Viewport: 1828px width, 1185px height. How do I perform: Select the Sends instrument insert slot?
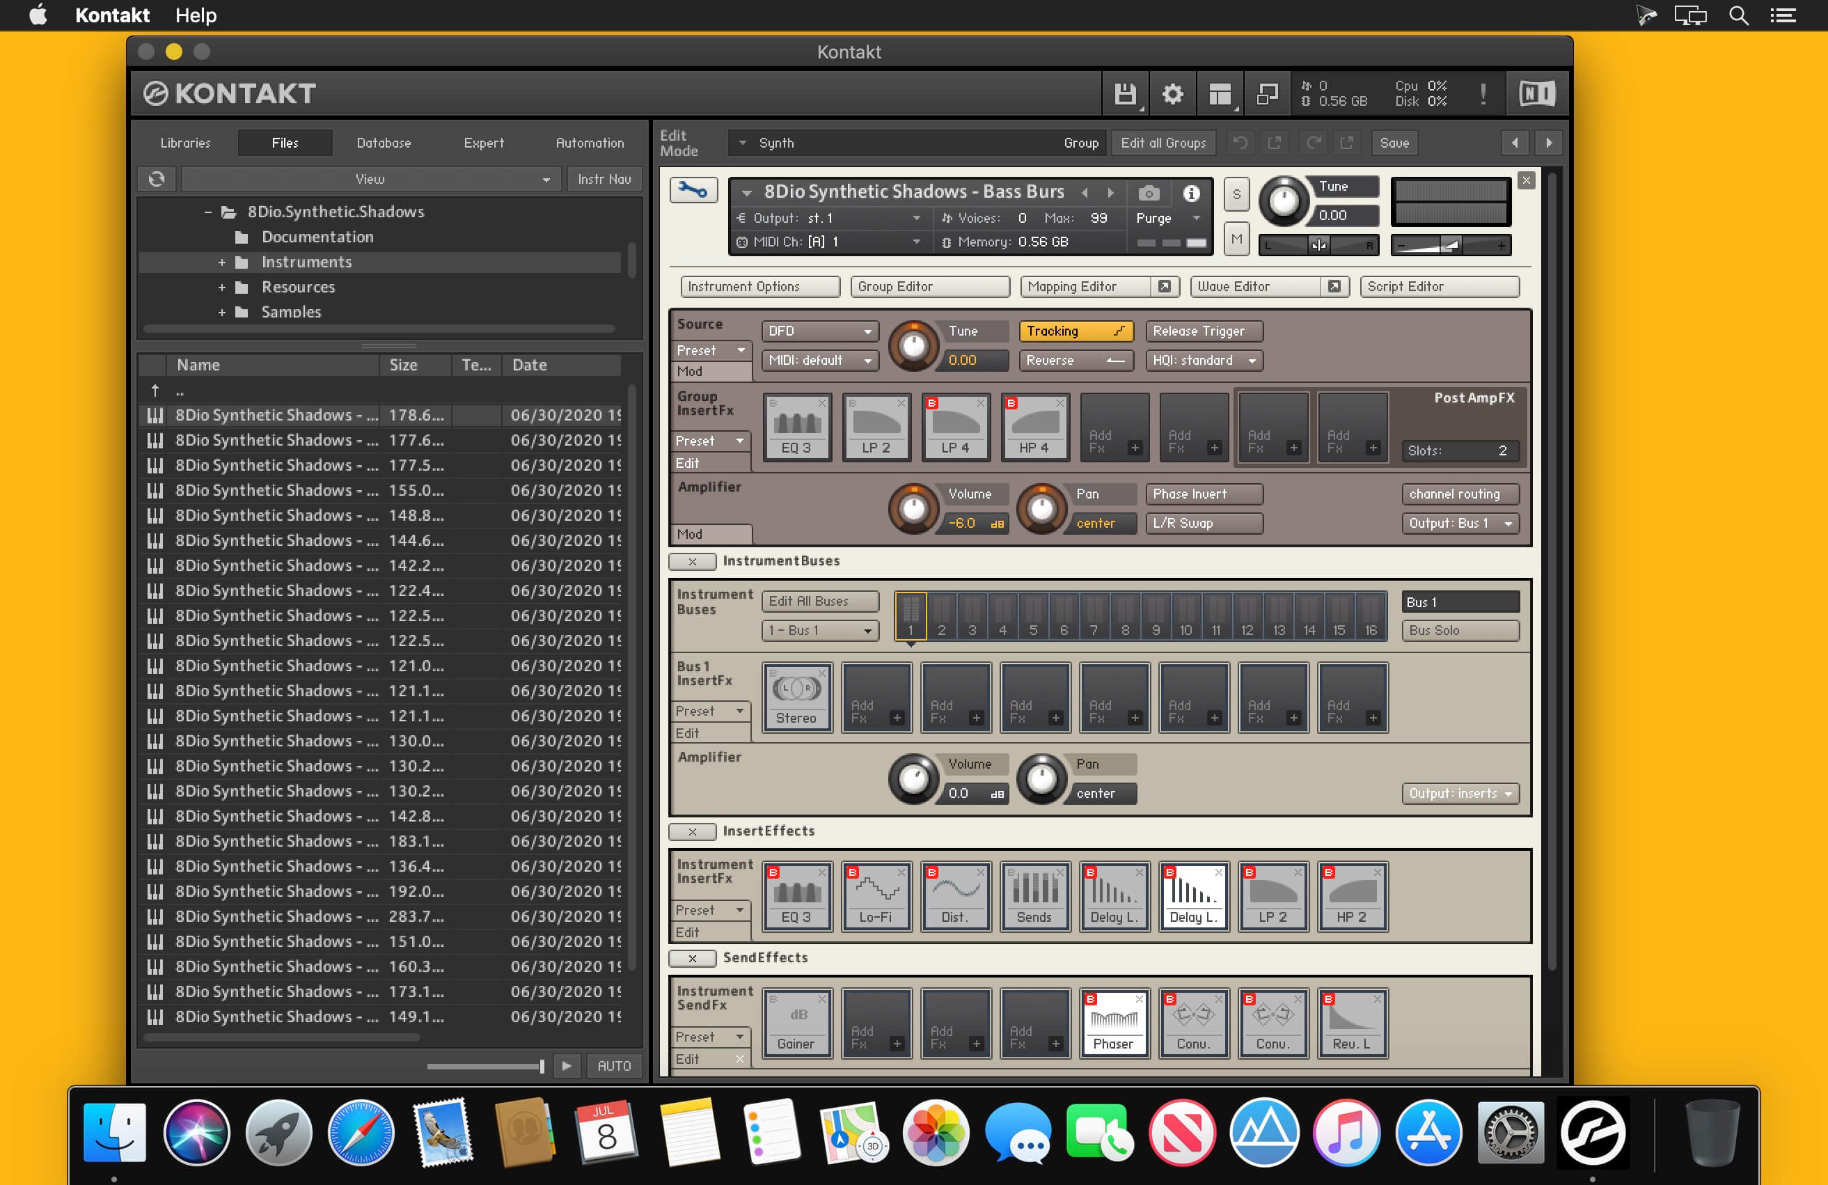coord(1034,896)
